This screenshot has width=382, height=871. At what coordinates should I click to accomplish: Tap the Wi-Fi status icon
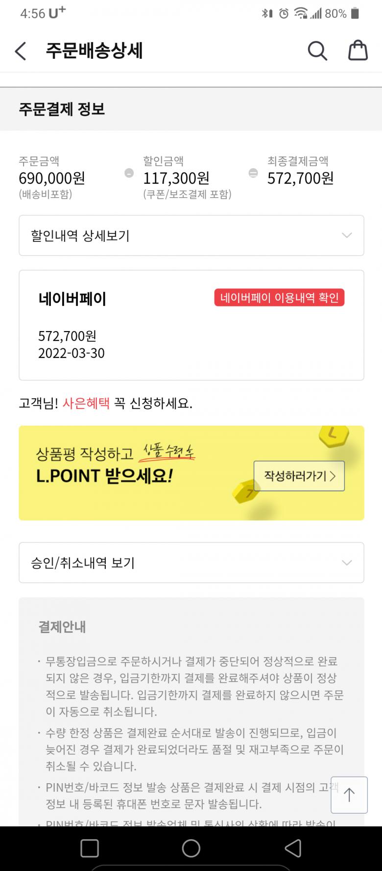coord(300,14)
